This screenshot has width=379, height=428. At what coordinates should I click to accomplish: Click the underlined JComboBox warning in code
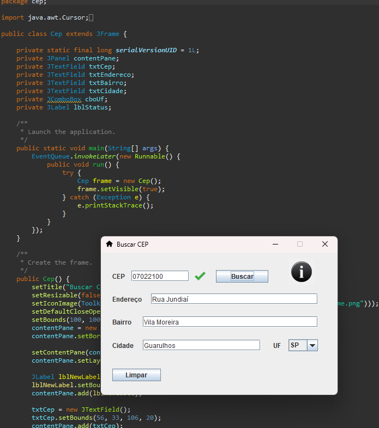pyautogui.click(x=64, y=99)
